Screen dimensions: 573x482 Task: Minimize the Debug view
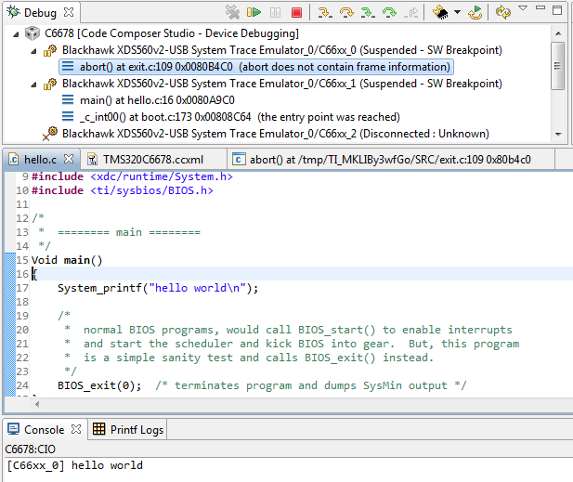pyautogui.click(x=540, y=7)
